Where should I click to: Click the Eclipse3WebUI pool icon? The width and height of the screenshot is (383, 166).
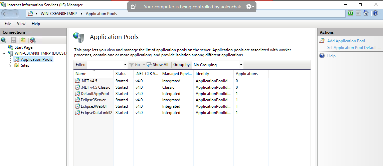click(77, 106)
